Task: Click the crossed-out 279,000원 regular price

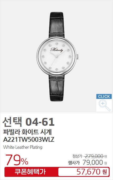Action: tap(96, 156)
